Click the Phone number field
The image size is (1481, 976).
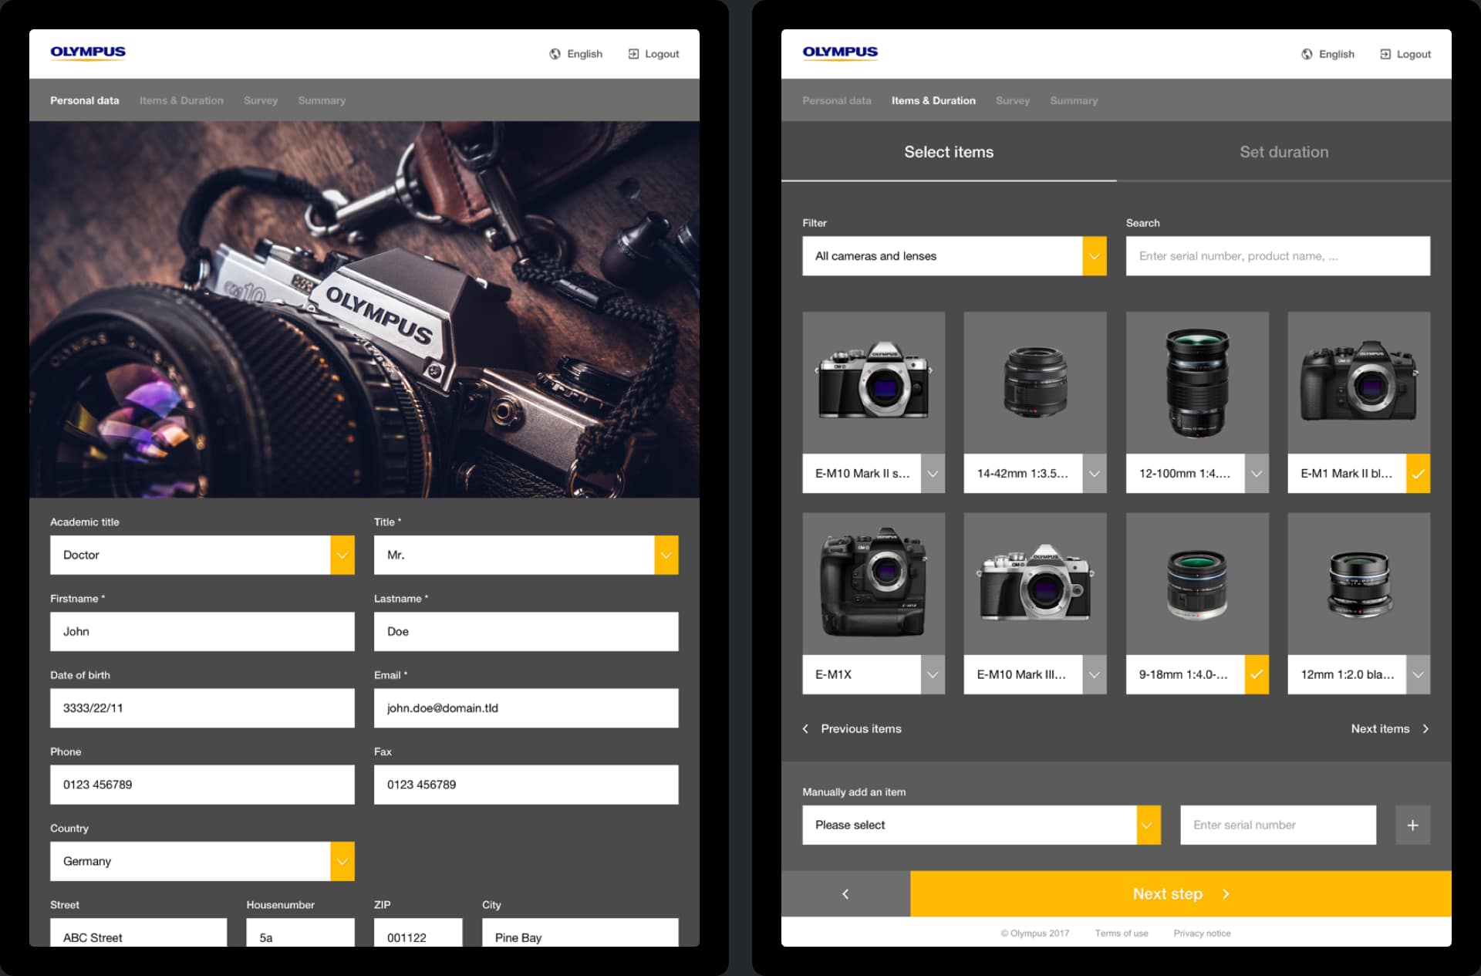(202, 785)
